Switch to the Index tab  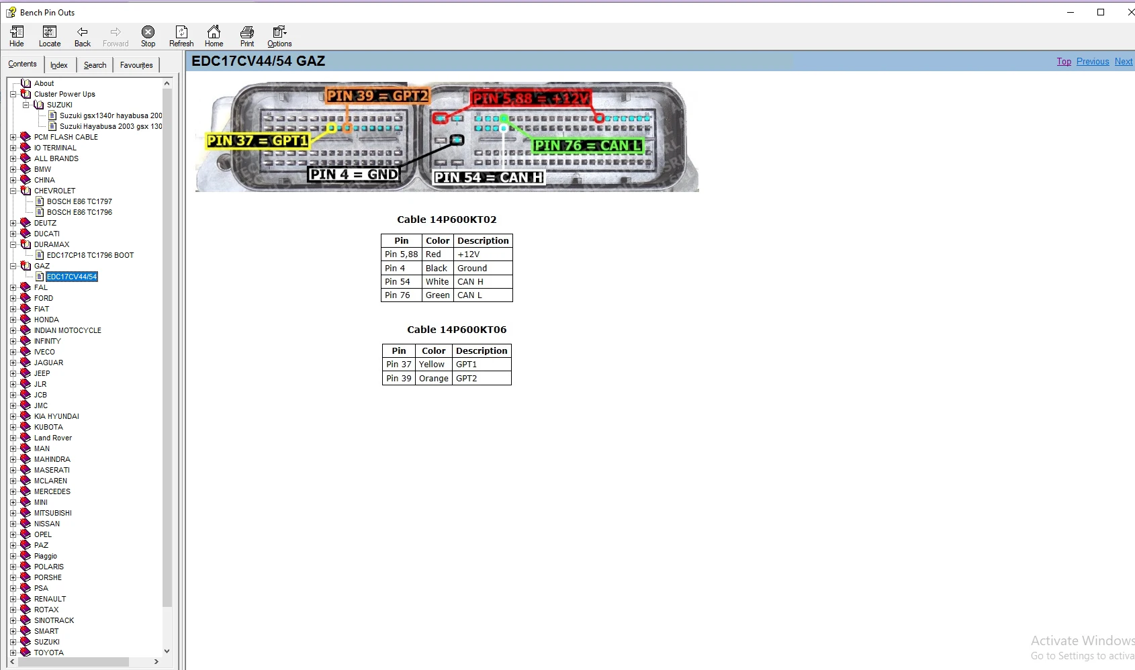[x=59, y=65]
